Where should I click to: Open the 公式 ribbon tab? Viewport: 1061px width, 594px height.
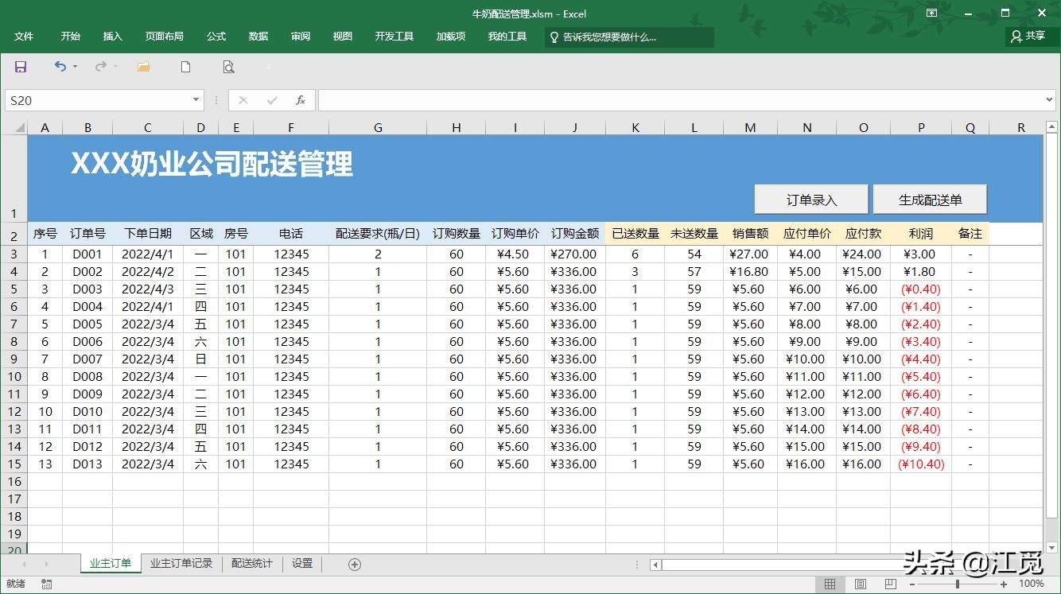[x=216, y=37]
